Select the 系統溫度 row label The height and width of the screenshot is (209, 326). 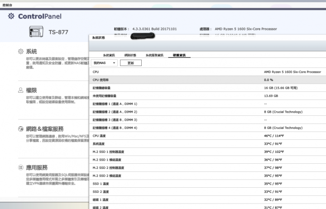[99, 144]
